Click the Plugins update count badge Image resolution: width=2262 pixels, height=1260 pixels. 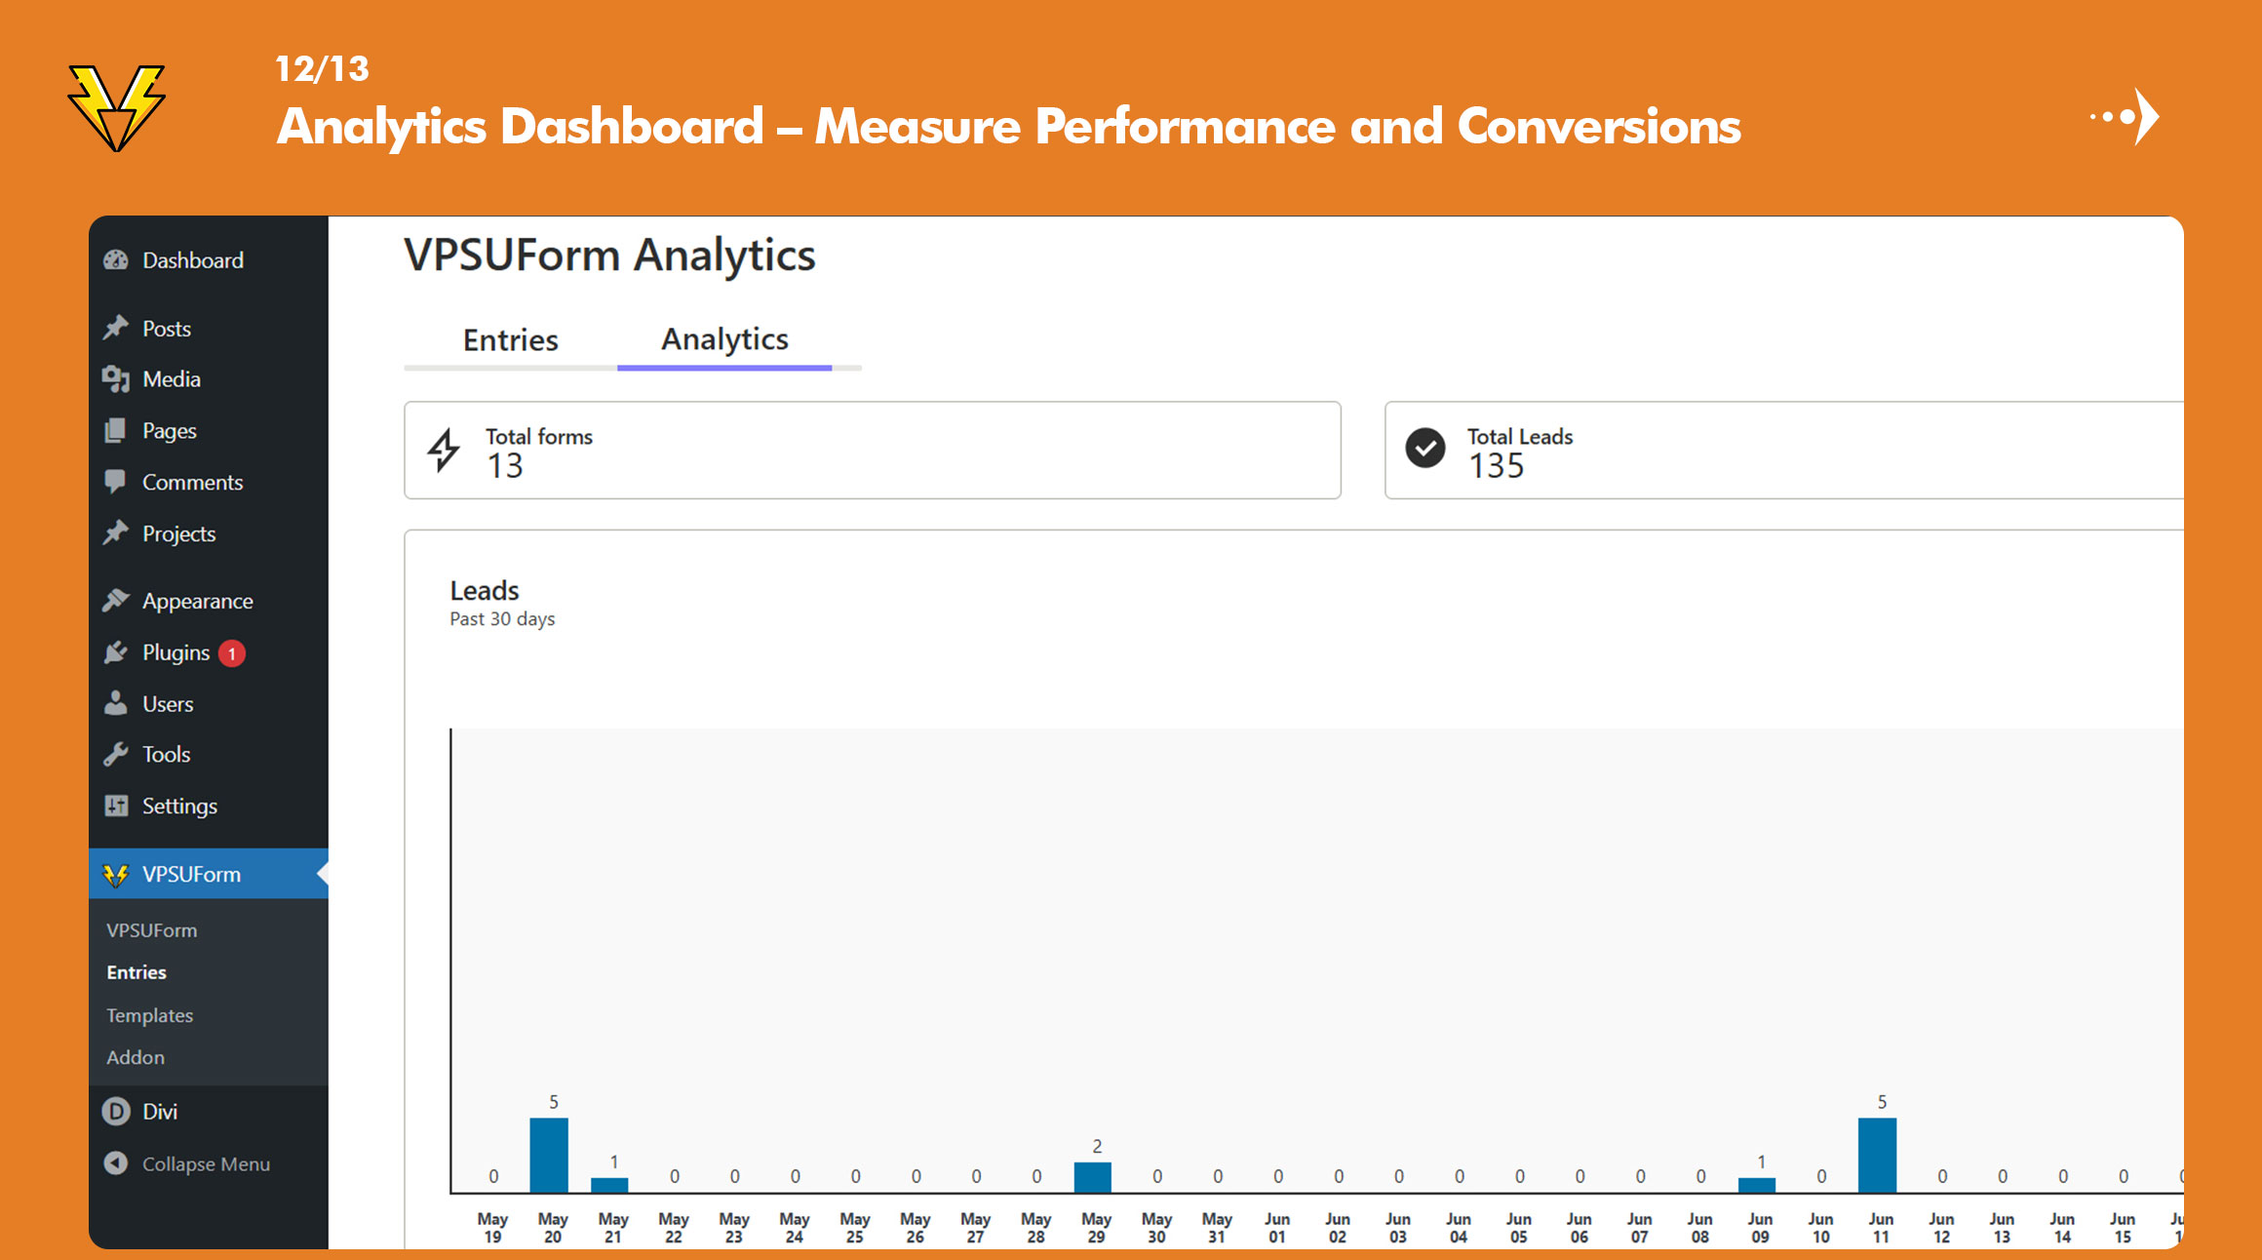pos(232,653)
